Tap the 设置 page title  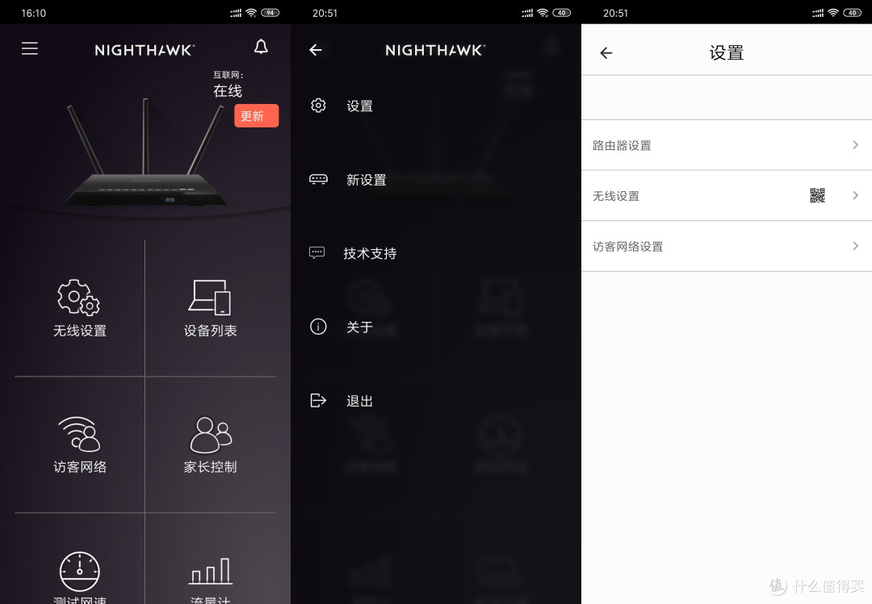[x=727, y=52]
